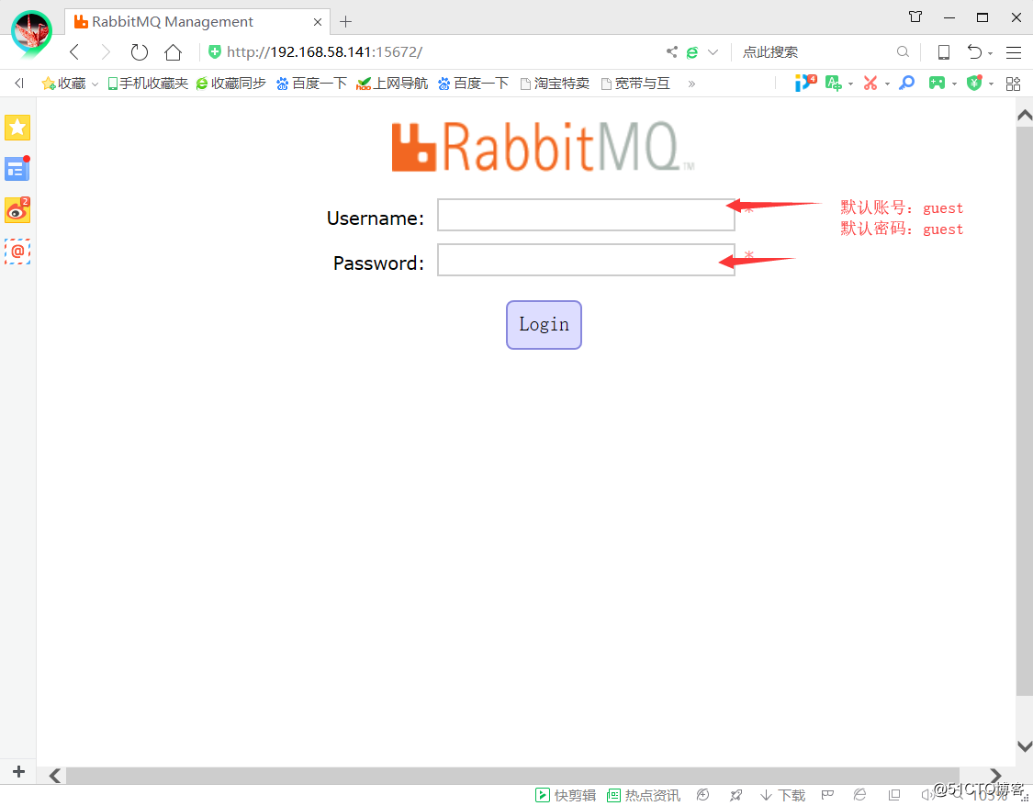
Task: Click the horizontal scrollbar left arrow
Action: pyautogui.click(x=55, y=776)
